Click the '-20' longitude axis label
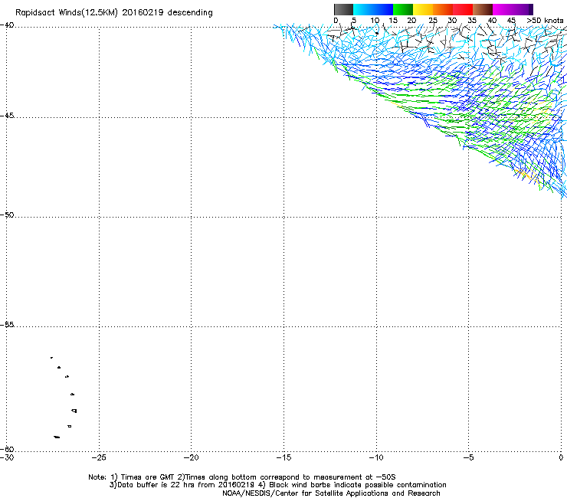 (191, 457)
